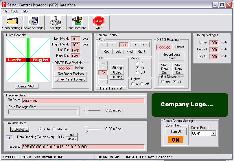Click the Quit stop sign icon
Screen dimensions: 234x161
tap(99, 21)
